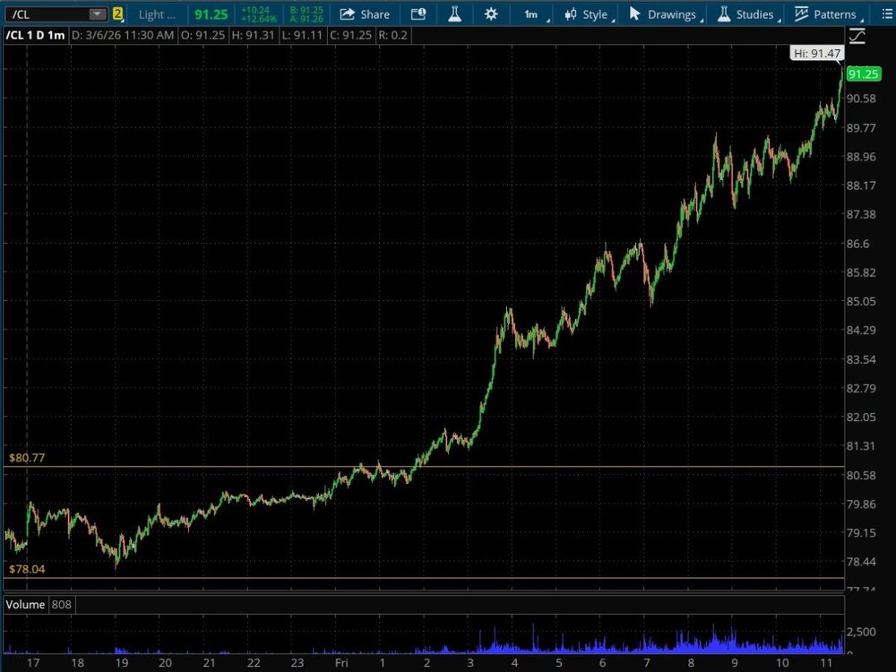Click the Patterns chart icon

tap(801, 14)
